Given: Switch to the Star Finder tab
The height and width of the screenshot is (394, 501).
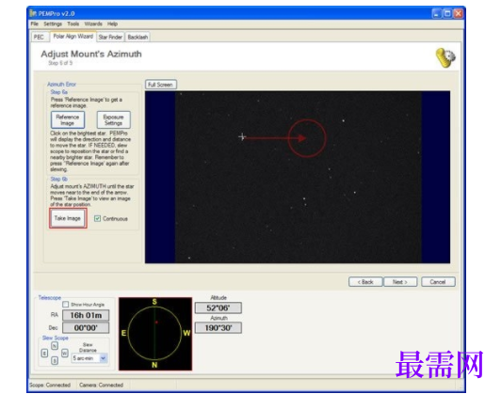Looking at the screenshot, I should [110, 38].
